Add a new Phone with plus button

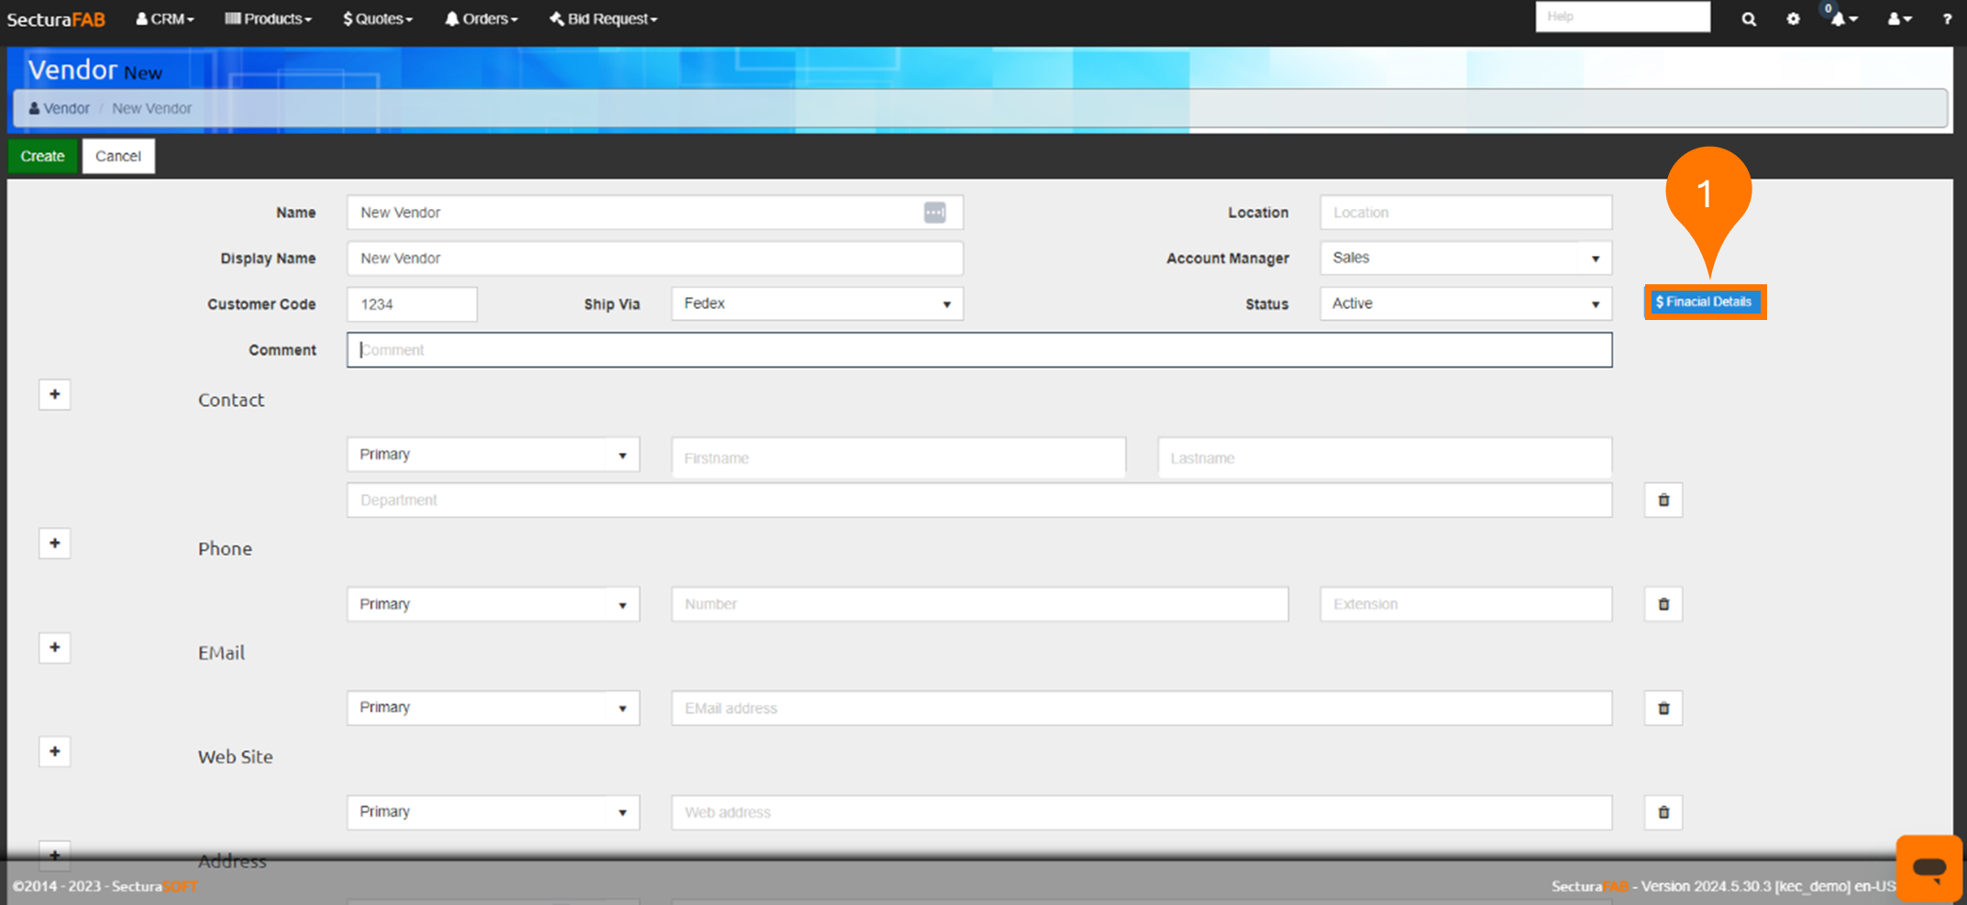pos(55,544)
